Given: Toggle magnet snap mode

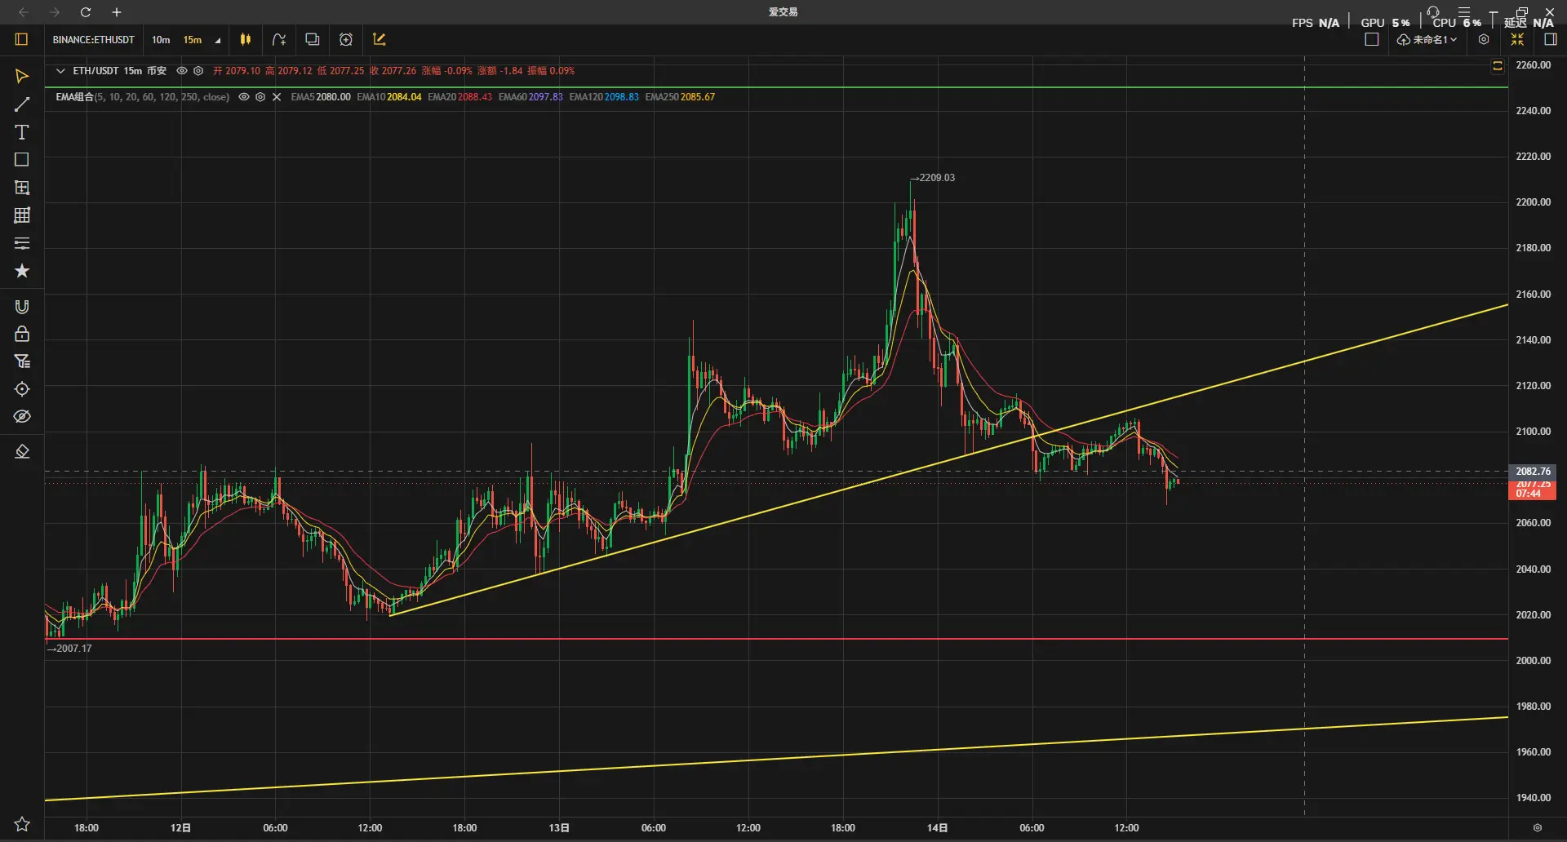Looking at the screenshot, I should 22,307.
